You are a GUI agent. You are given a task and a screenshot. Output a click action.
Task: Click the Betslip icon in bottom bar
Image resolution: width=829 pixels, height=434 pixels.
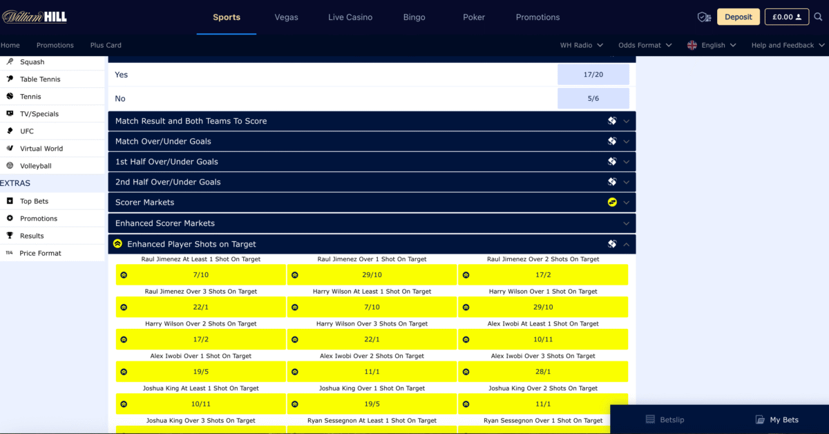(649, 419)
